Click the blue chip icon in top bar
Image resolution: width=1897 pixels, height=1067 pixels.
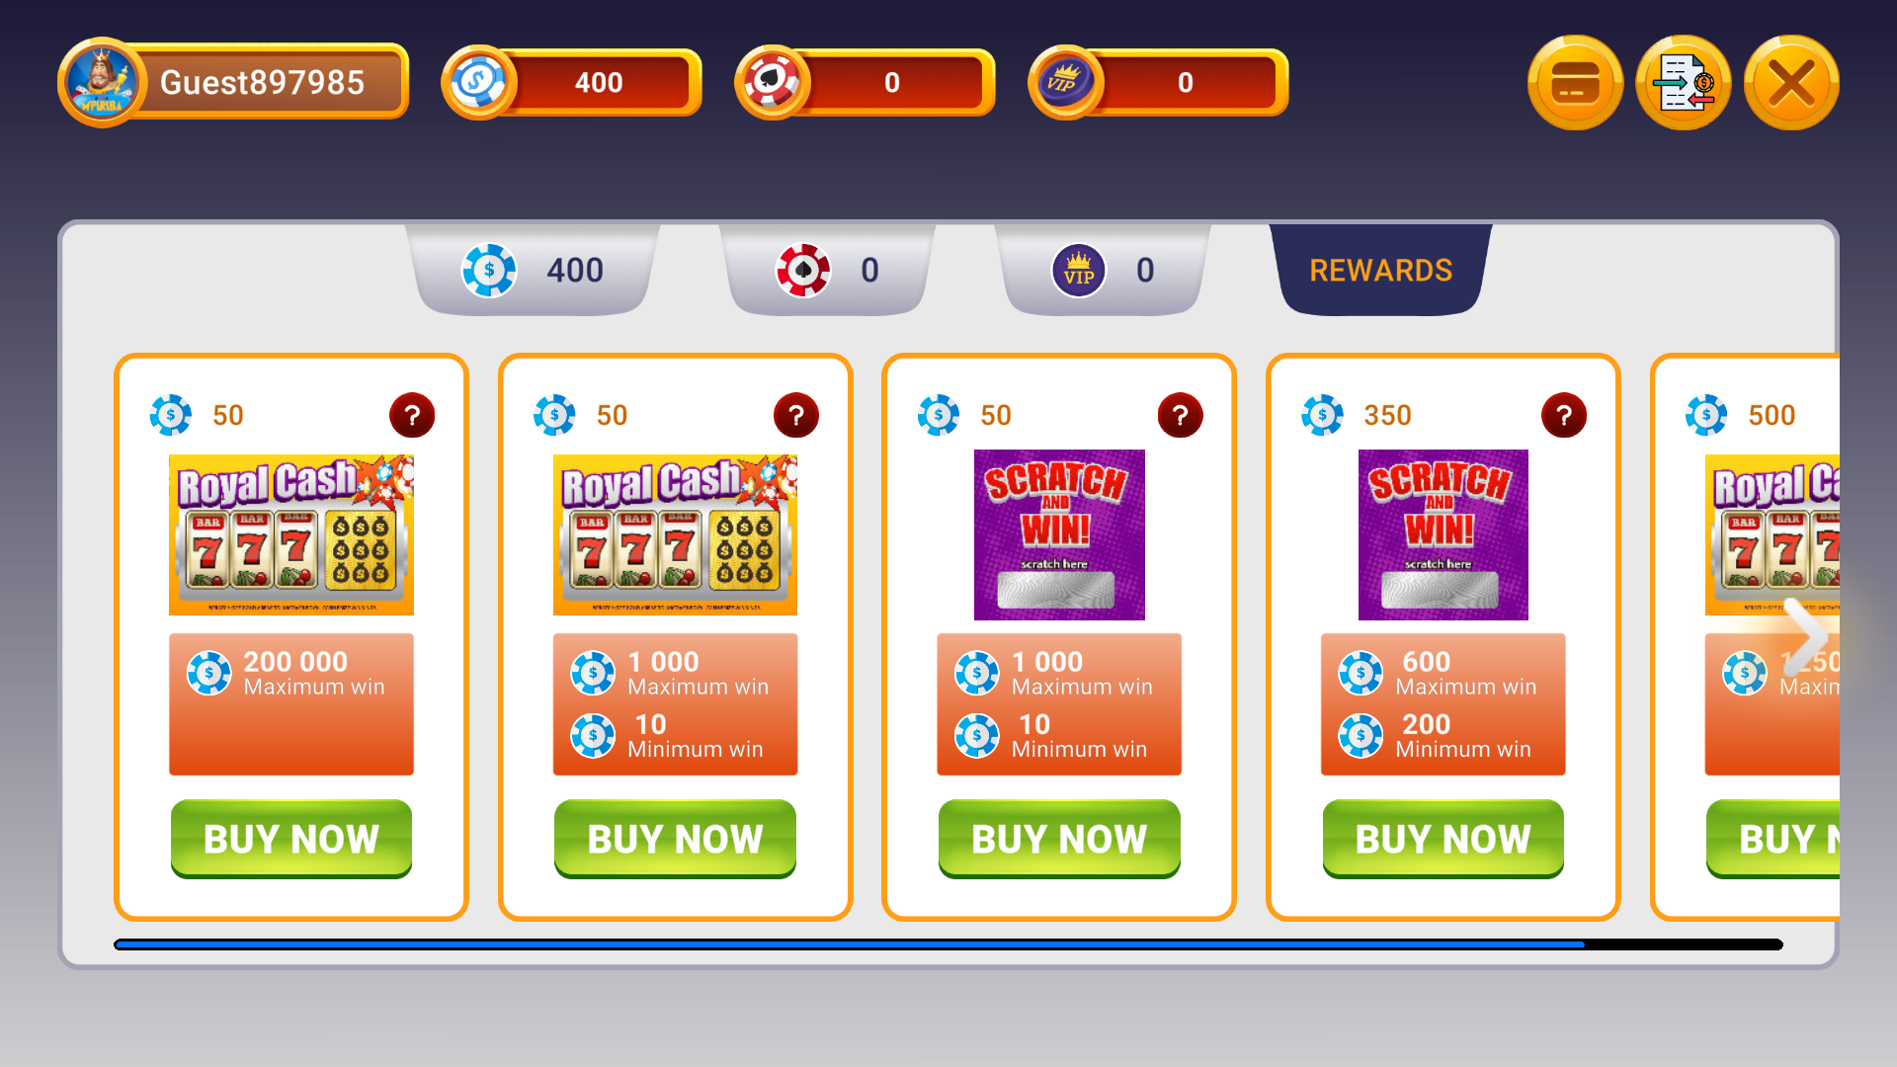pyautogui.click(x=480, y=83)
